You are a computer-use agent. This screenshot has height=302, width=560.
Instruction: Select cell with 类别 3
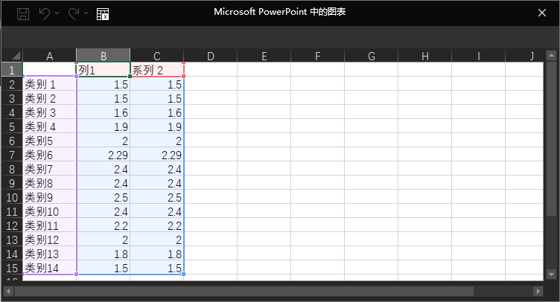coord(50,112)
